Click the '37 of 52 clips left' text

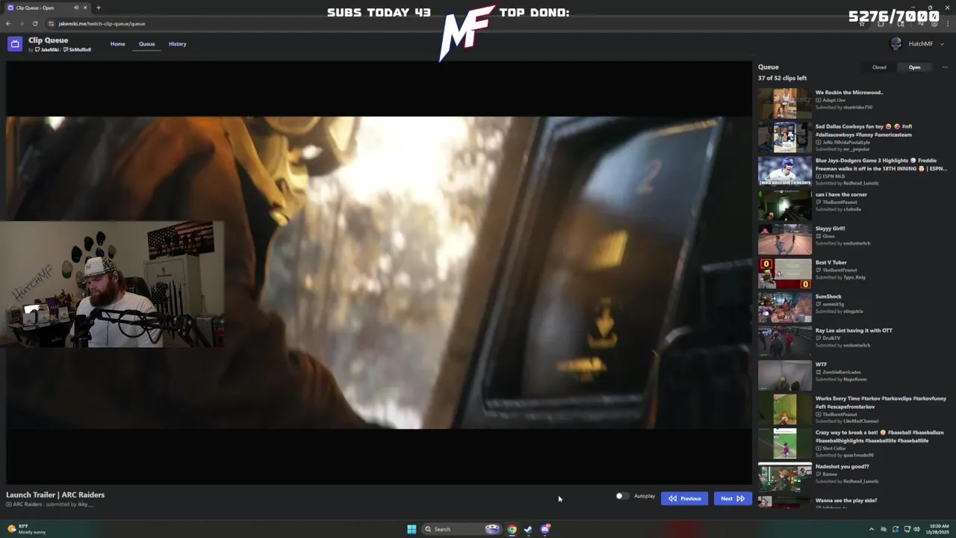(x=782, y=78)
